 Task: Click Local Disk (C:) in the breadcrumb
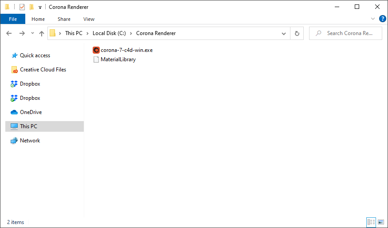click(x=109, y=33)
